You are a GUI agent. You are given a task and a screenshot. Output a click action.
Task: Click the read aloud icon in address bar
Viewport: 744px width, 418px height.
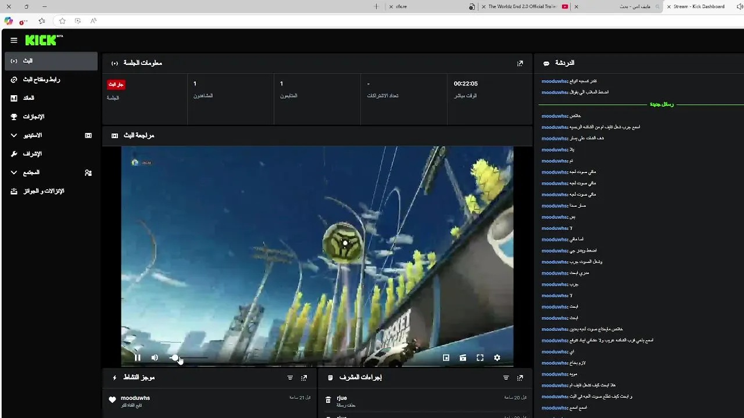tap(93, 21)
